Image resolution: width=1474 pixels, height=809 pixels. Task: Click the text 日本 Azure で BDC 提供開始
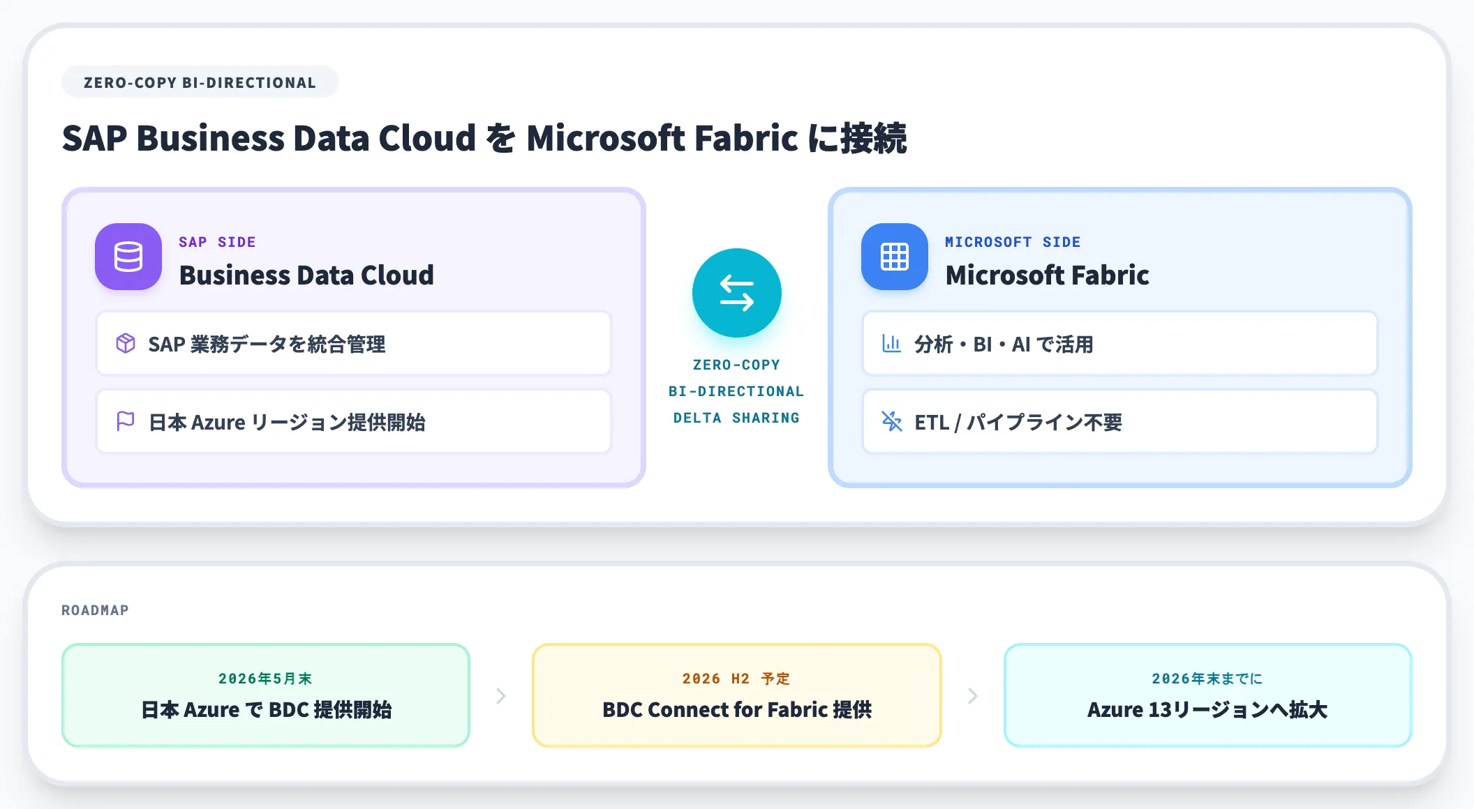(x=266, y=710)
